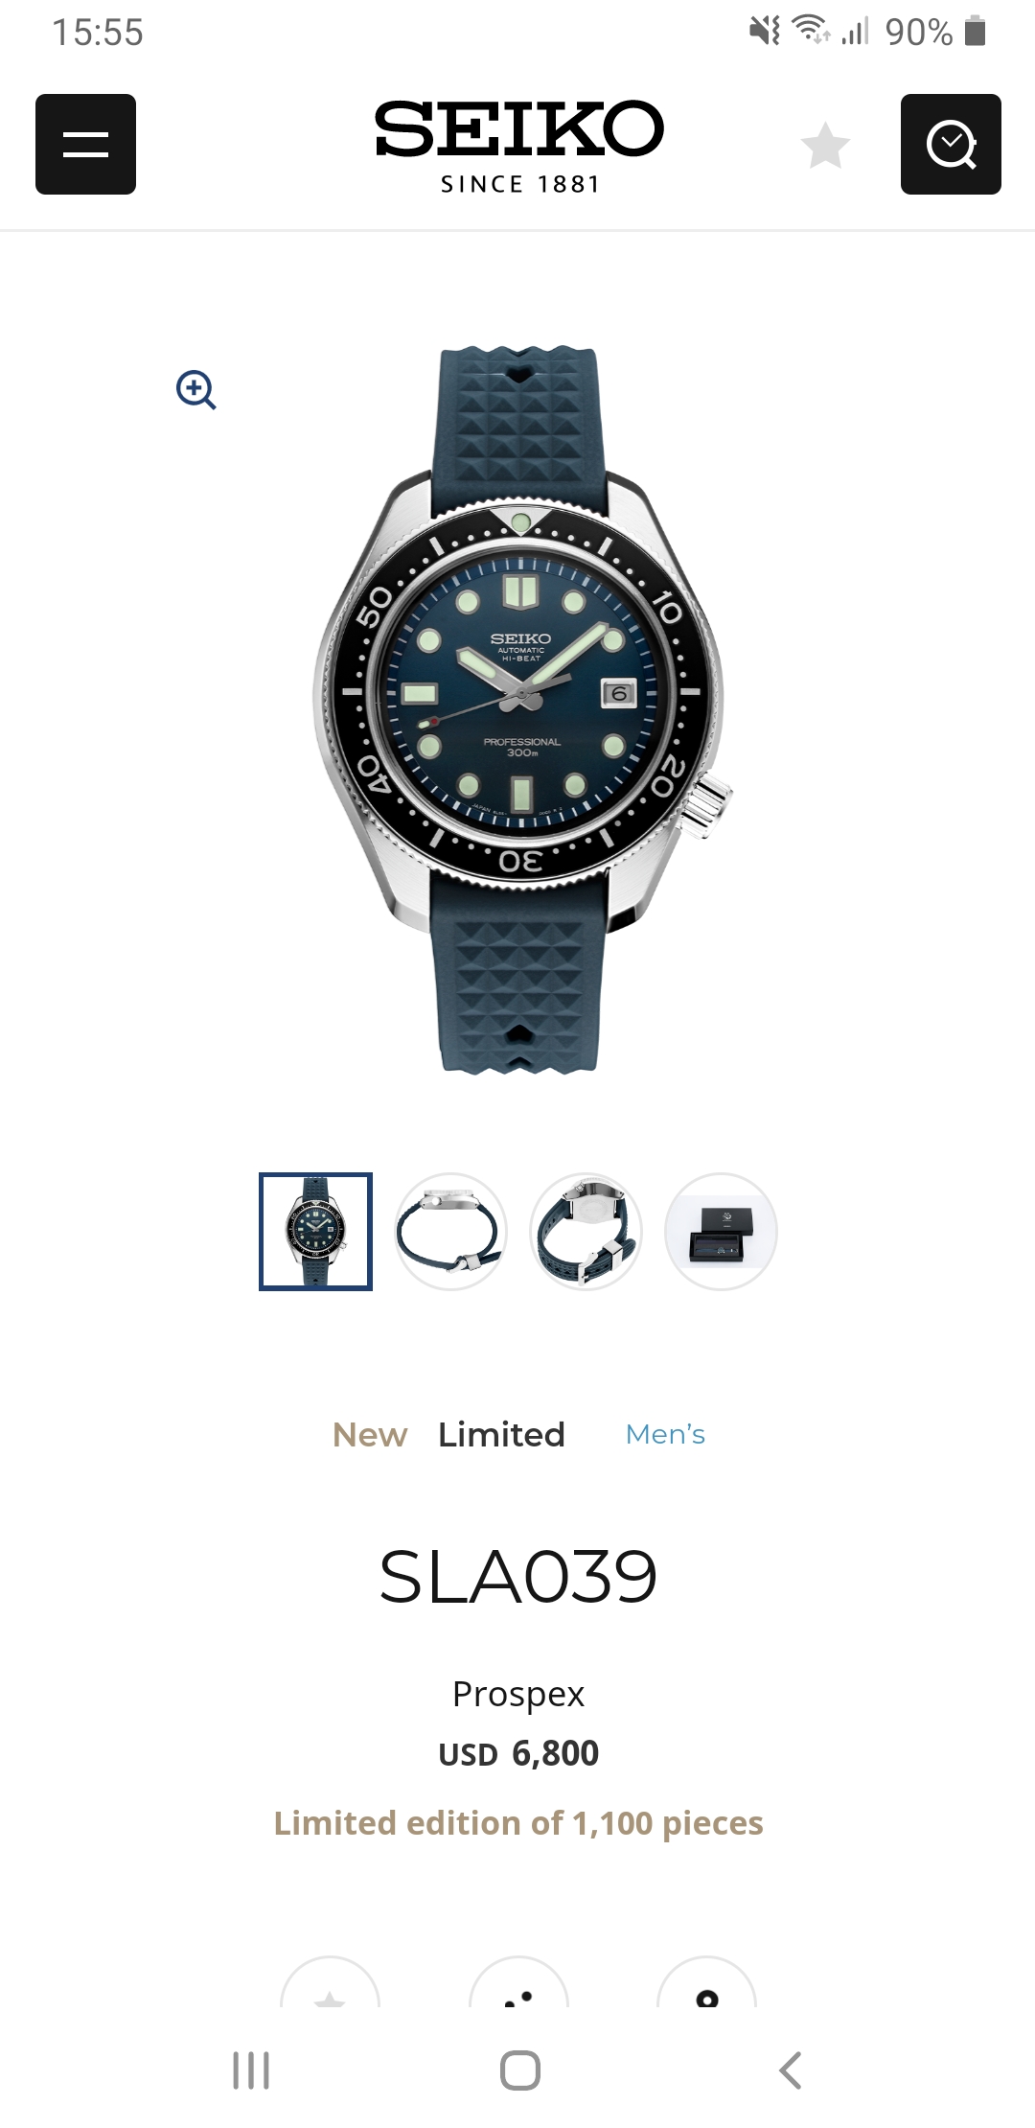The width and height of the screenshot is (1035, 2128).
Task: Tap the Android home button
Action: click(x=519, y=2070)
